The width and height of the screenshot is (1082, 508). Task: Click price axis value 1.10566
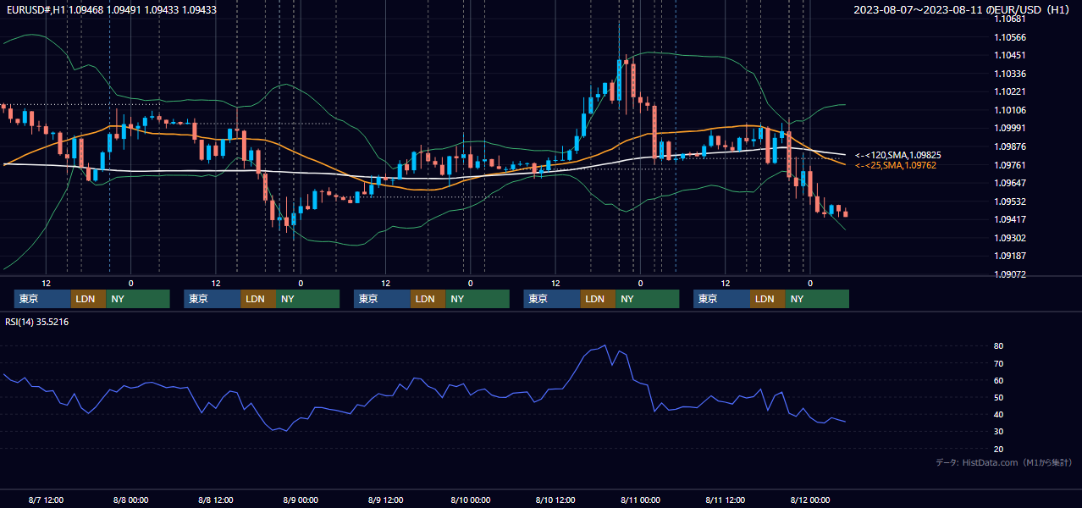click(x=1010, y=37)
